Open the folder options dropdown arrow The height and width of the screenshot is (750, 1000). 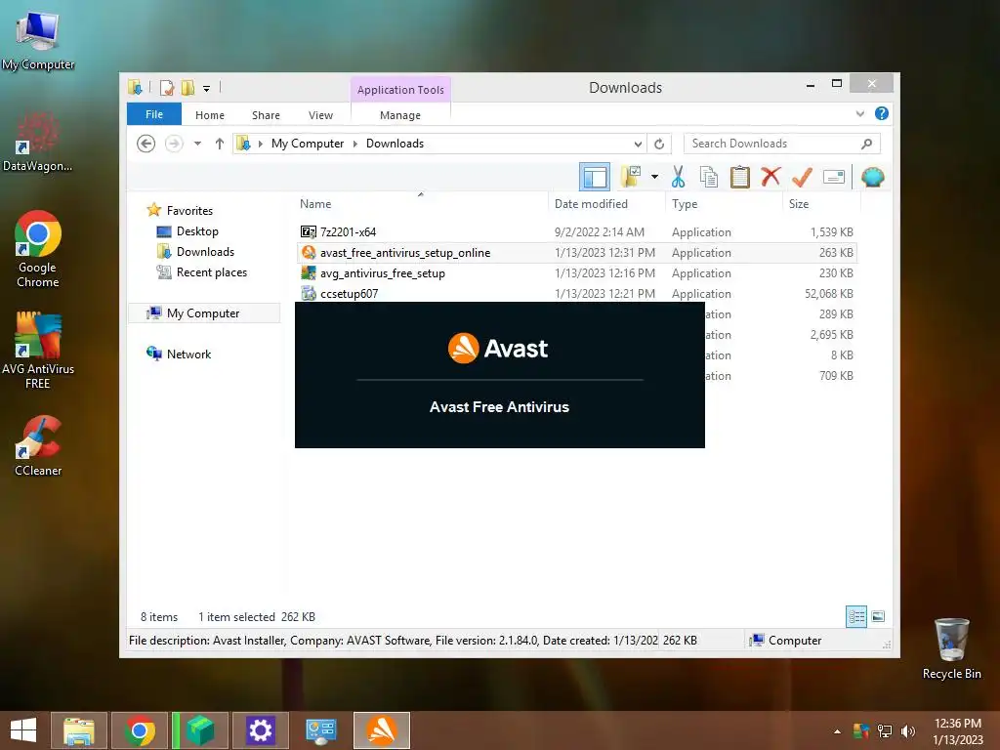pos(654,177)
